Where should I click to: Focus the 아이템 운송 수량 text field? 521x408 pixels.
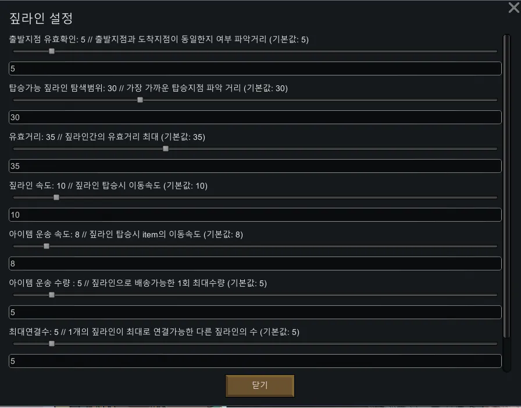255,312
